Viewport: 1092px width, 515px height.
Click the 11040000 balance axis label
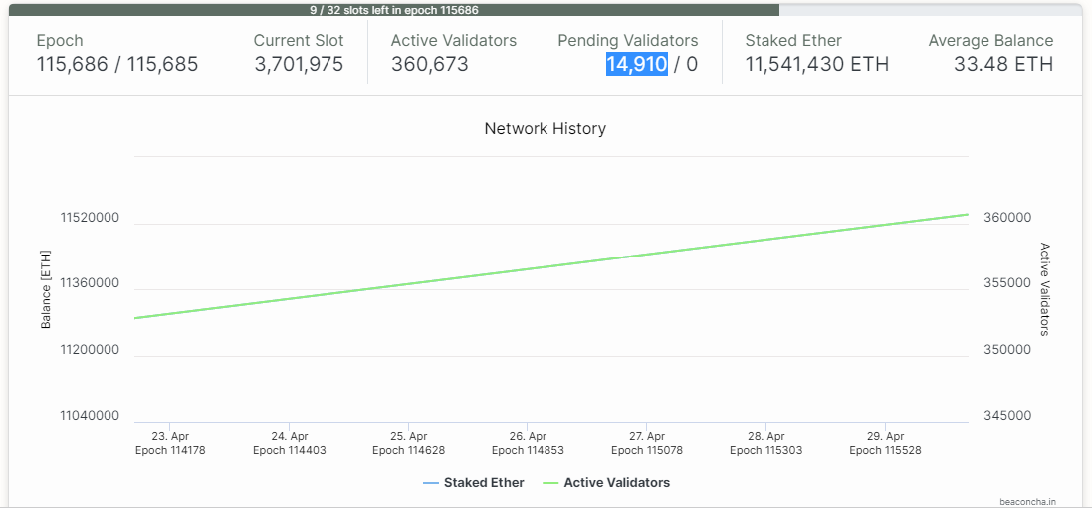(90, 416)
